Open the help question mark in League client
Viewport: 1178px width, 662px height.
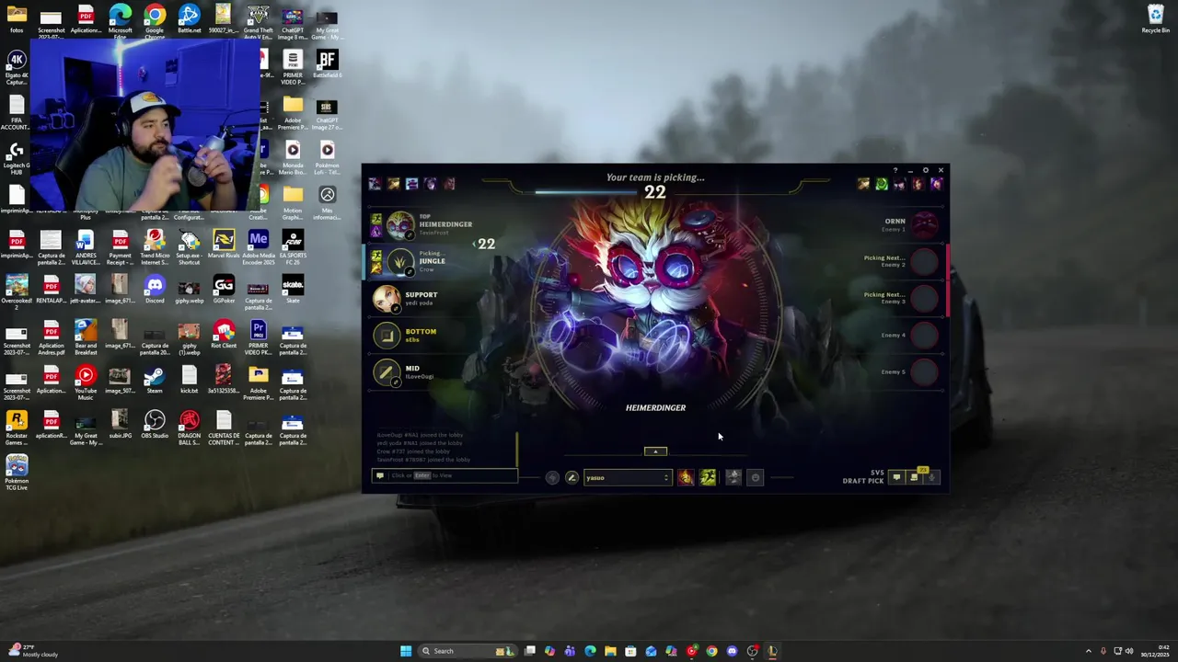pos(895,170)
